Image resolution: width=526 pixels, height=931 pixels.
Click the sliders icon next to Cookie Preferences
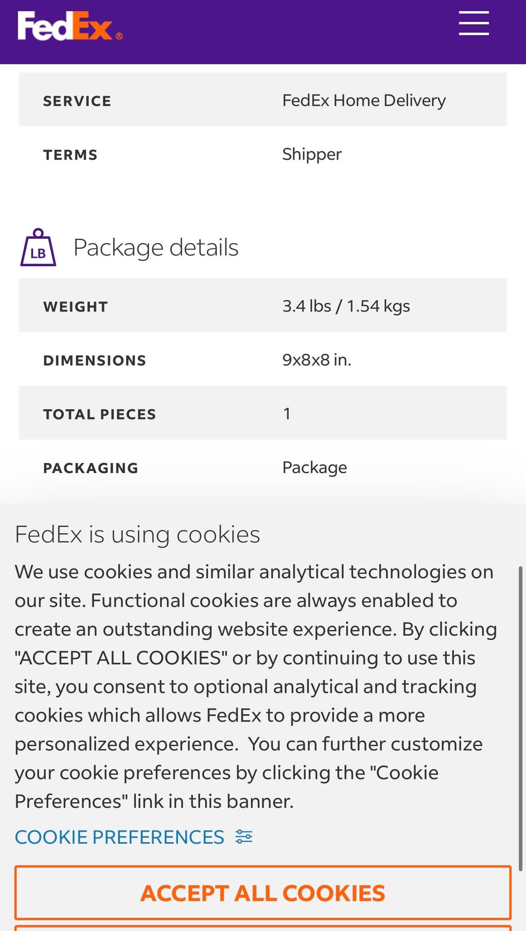click(244, 837)
